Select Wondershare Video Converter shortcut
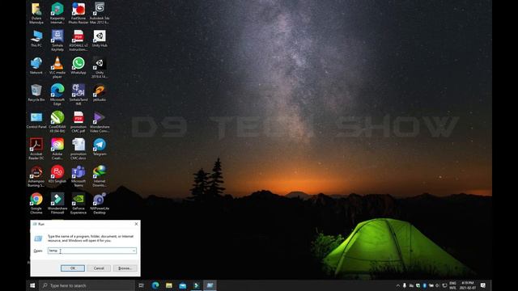This screenshot has width=518, height=291. click(x=100, y=122)
